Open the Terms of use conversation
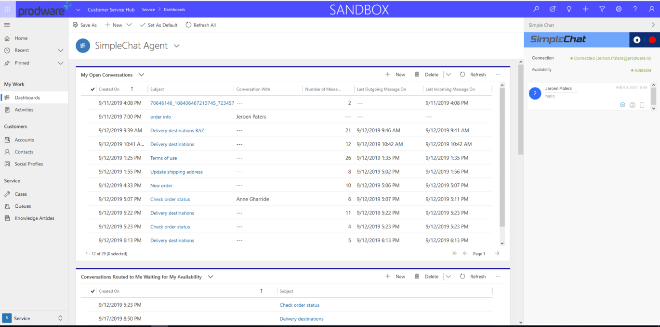Viewport: 660px width, 327px height. (x=163, y=158)
